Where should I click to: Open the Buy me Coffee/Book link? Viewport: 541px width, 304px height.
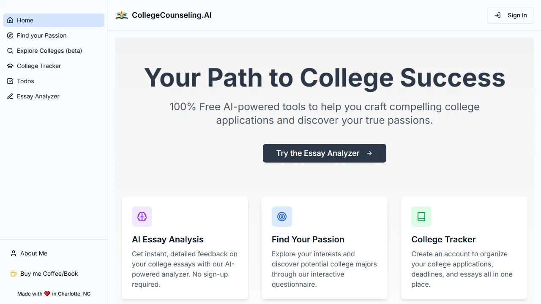click(x=49, y=274)
